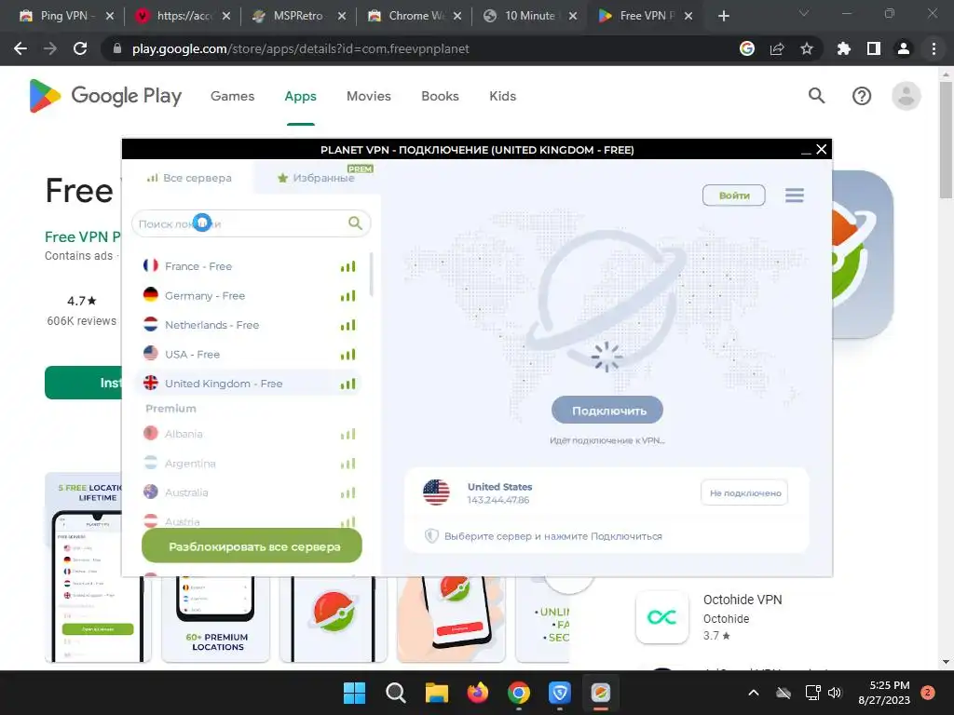Image resolution: width=954 pixels, height=715 pixels.
Task: Open 60+ Premium Locations screenshot thumbnail
Action: pyautogui.click(x=215, y=619)
